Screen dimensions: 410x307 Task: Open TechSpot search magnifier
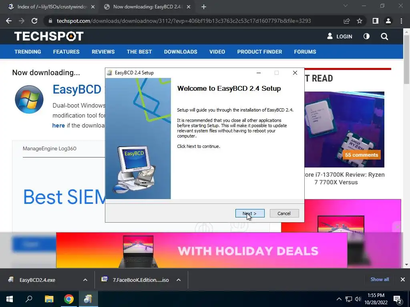tap(384, 36)
